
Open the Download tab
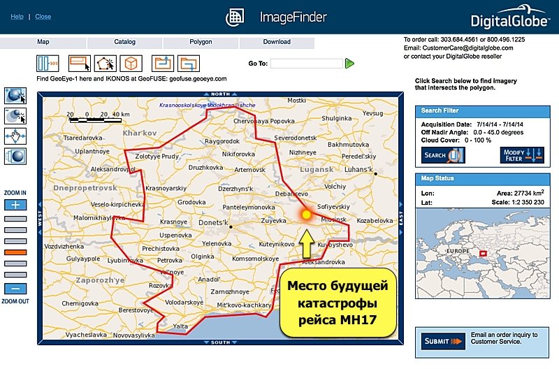(x=277, y=42)
